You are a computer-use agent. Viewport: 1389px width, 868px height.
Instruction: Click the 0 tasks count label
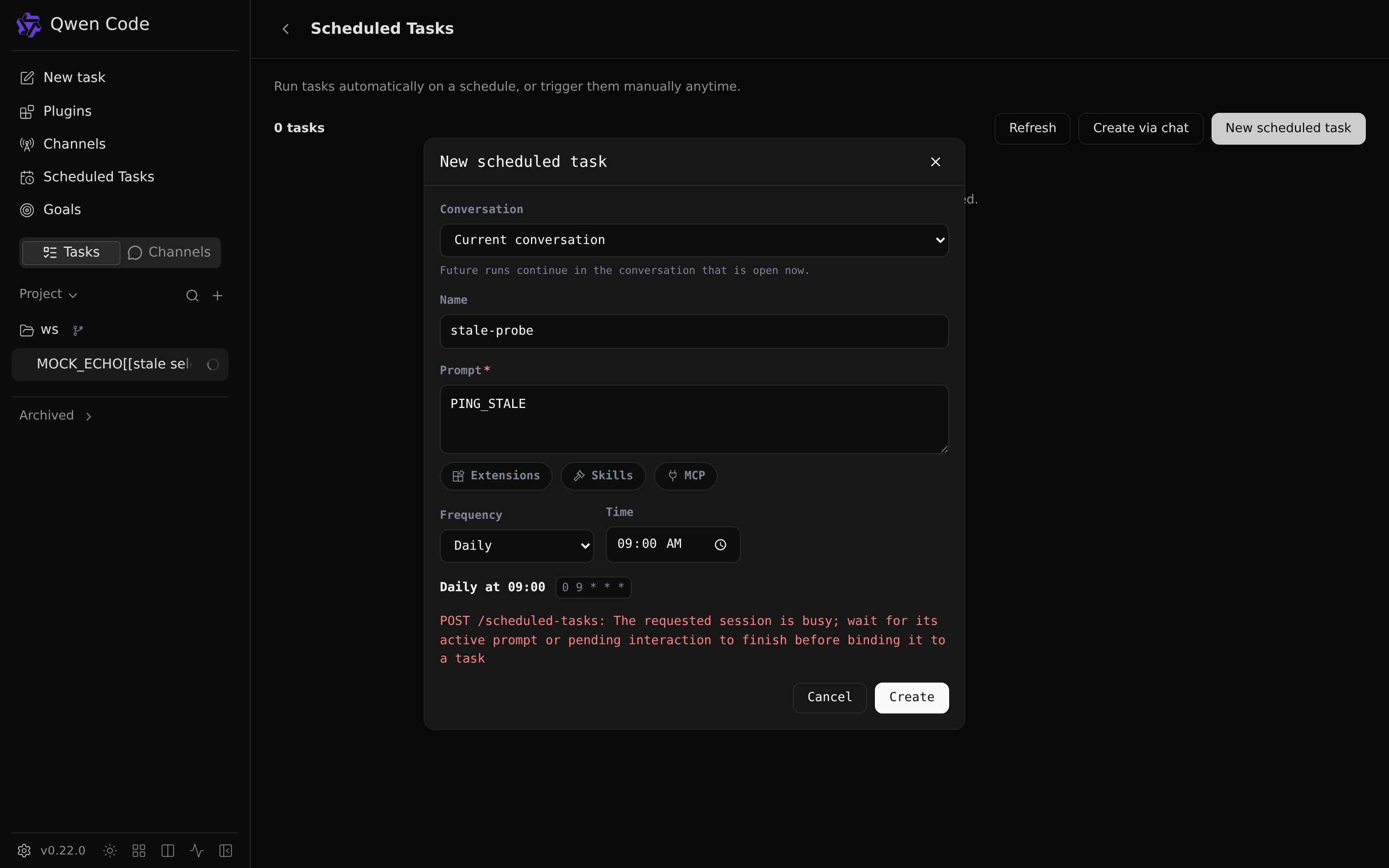[299, 128]
